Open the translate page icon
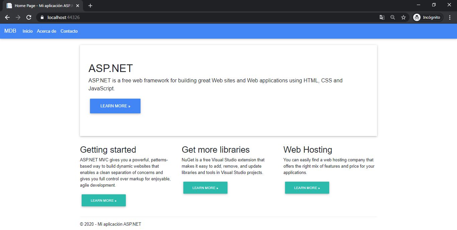 point(382,17)
